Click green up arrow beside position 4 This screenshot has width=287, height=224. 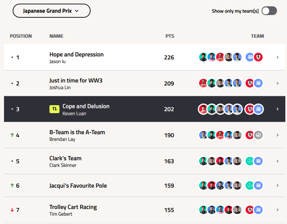click(12, 135)
